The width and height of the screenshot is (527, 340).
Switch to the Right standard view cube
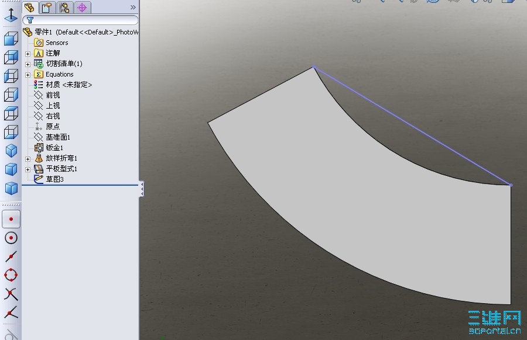point(11,95)
